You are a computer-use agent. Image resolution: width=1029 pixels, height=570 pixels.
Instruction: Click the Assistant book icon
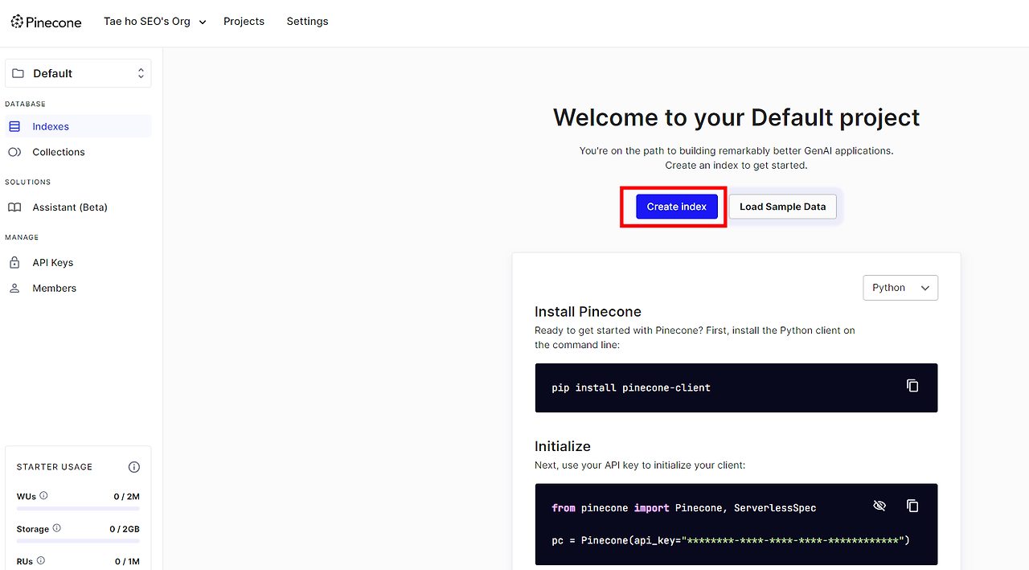click(x=14, y=207)
